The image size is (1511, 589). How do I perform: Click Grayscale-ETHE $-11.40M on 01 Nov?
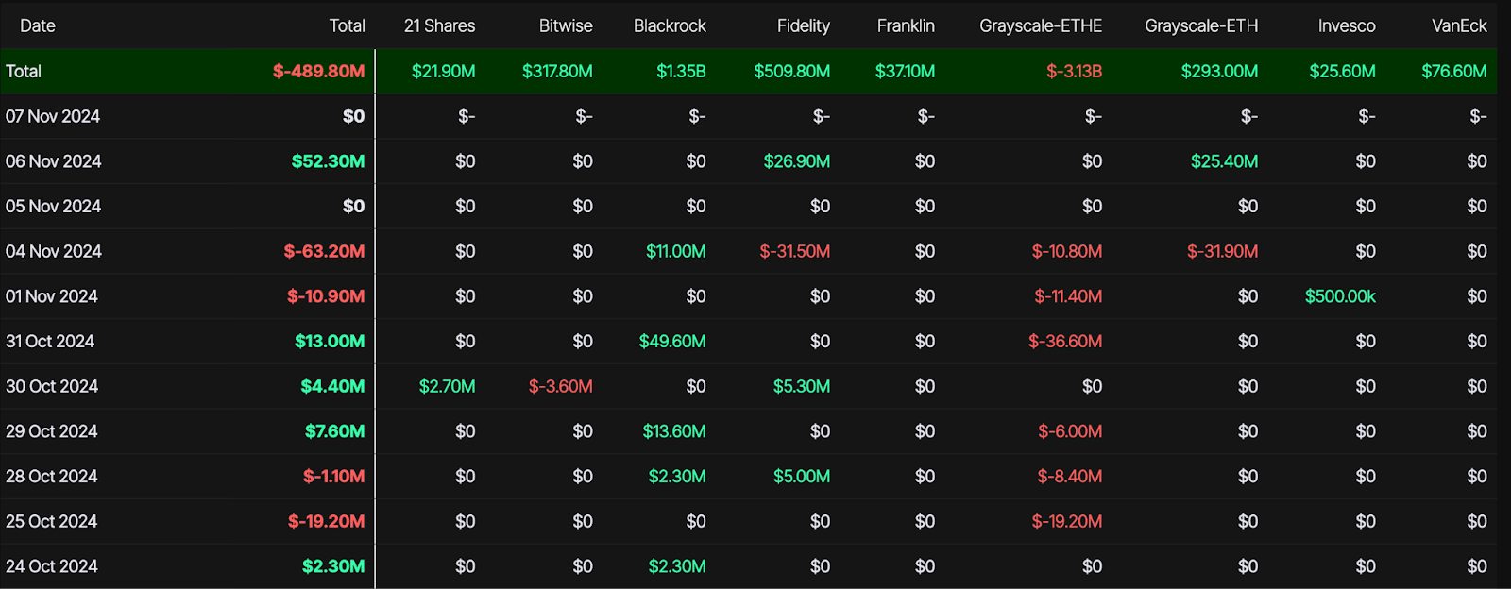(1068, 296)
